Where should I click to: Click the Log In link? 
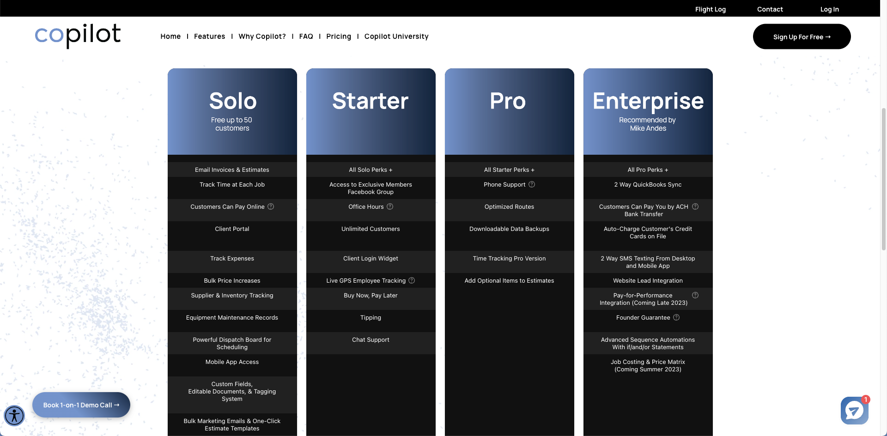(830, 9)
